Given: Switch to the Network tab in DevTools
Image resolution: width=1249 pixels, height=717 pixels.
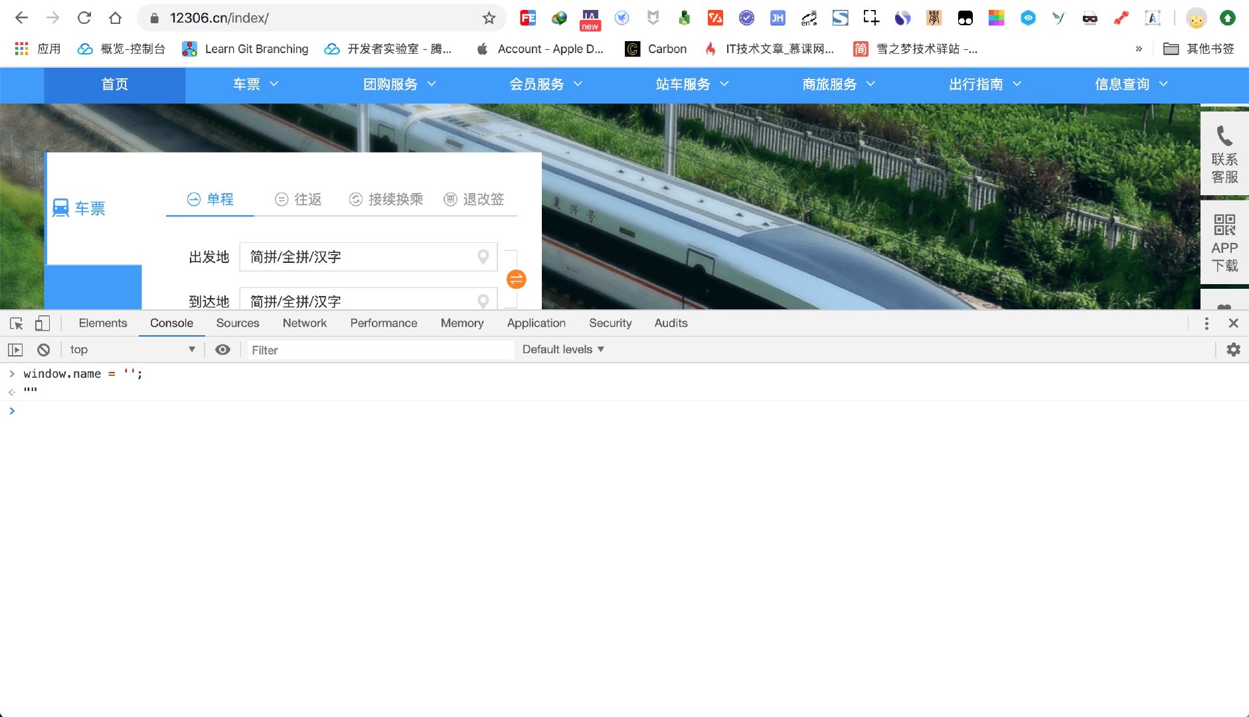Looking at the screenshot, I should click(304, 323).
